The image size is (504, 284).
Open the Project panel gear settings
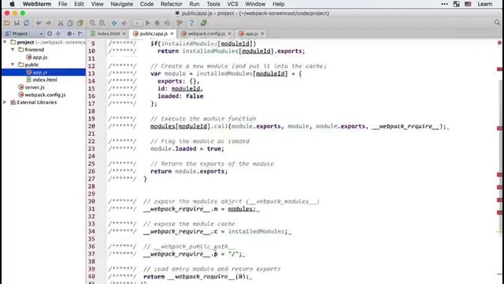coord(70,33)
